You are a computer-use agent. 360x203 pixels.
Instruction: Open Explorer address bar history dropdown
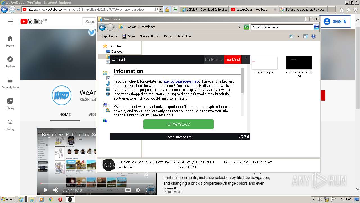pos(239,27)
